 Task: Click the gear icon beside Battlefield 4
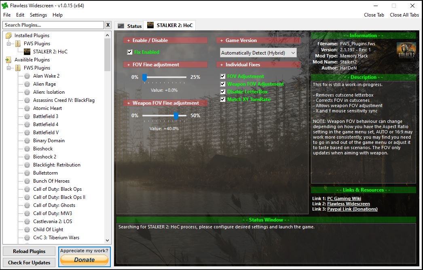tap(27, 124)
